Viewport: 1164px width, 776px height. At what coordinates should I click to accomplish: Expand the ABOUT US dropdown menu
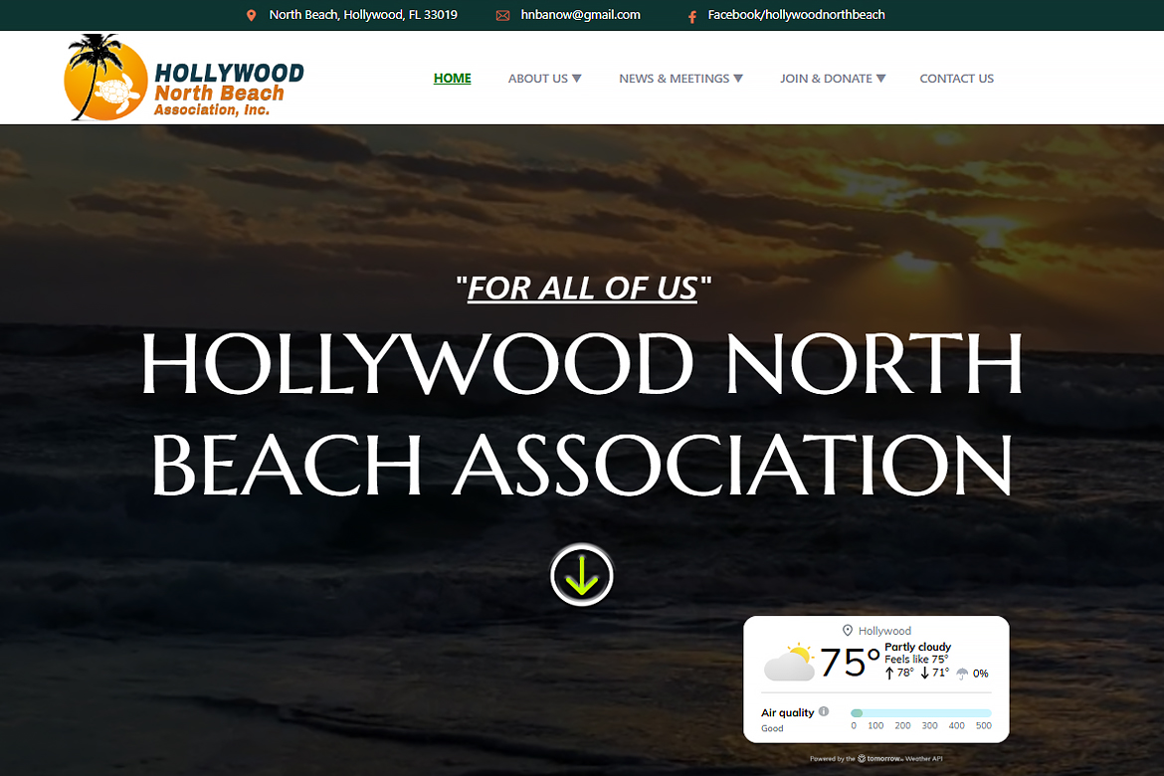click(544, 78)
